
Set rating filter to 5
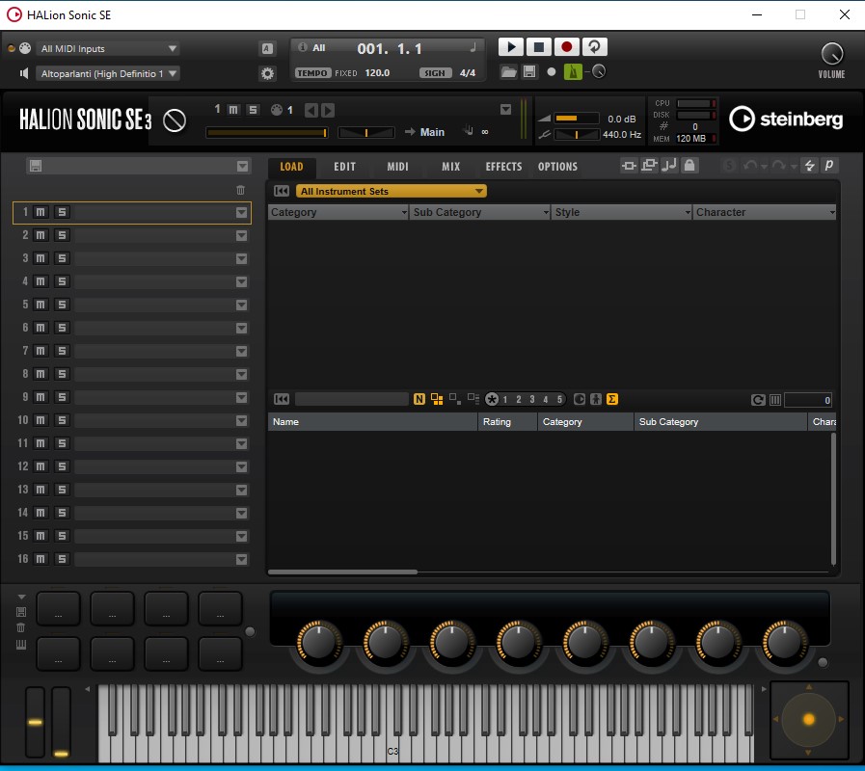pos(559,399)
